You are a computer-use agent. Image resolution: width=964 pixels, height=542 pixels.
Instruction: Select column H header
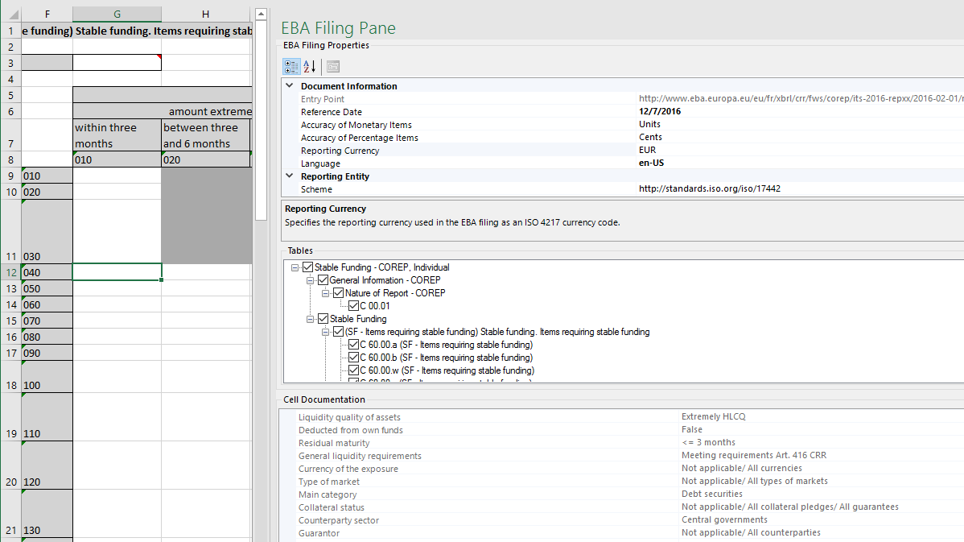coord(206,14)
